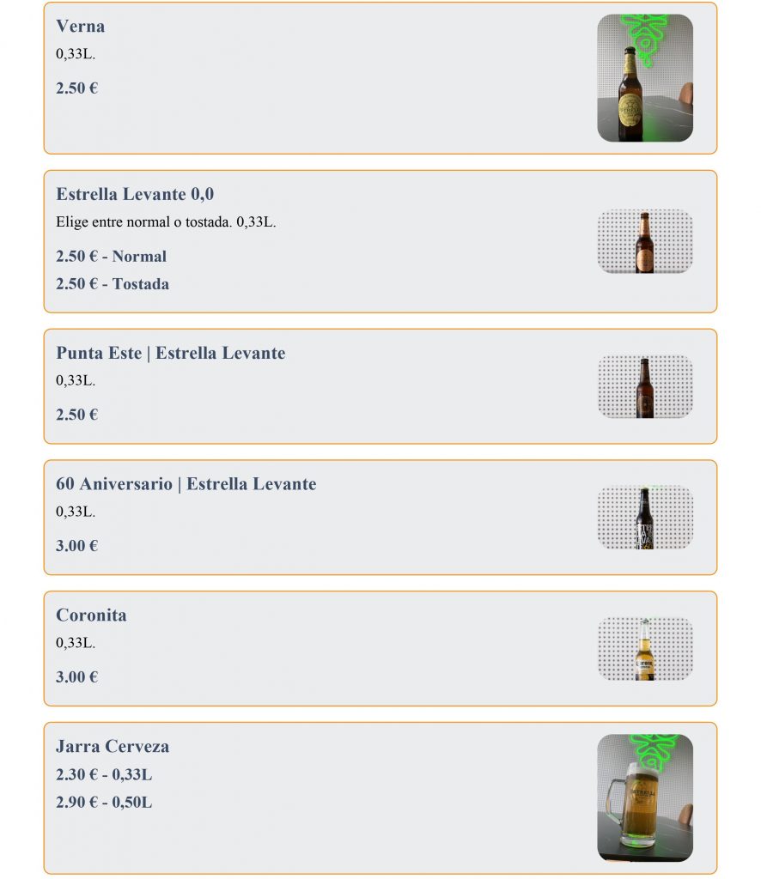Image resolution: width=761 pixels, height=879 pixels.
Task: Choose the 2.50 € - Normal option
Action: tap(111, 257)
